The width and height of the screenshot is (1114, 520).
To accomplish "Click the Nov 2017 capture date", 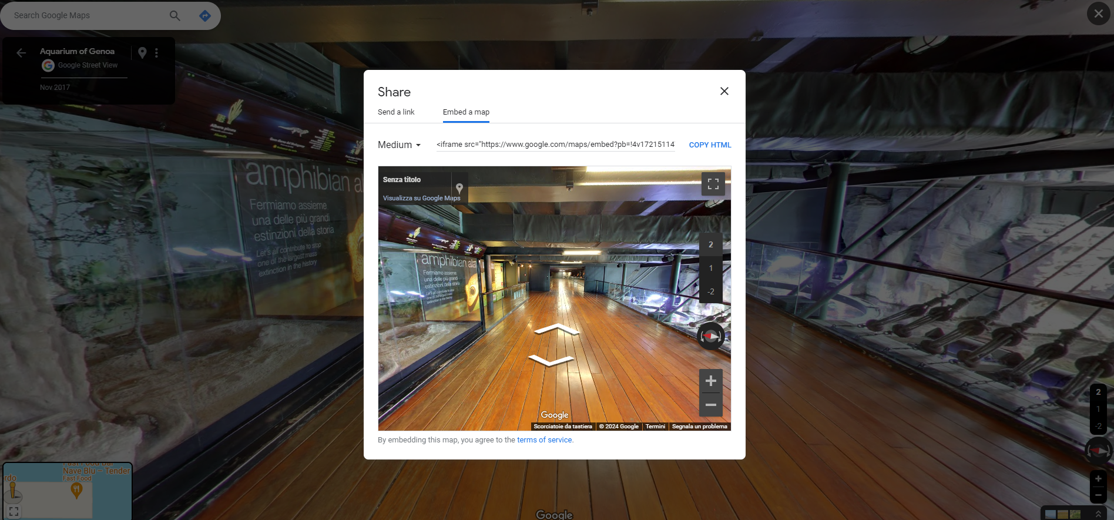I will point(55,88).
